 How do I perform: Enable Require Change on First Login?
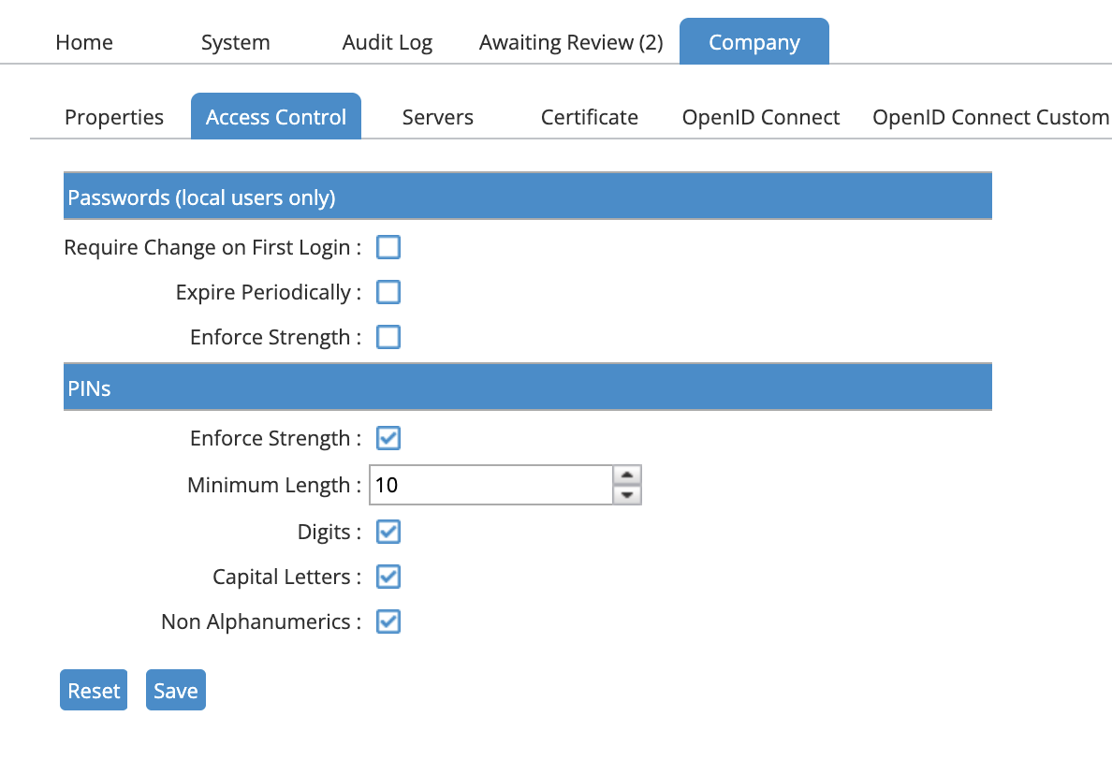point(388,247)
